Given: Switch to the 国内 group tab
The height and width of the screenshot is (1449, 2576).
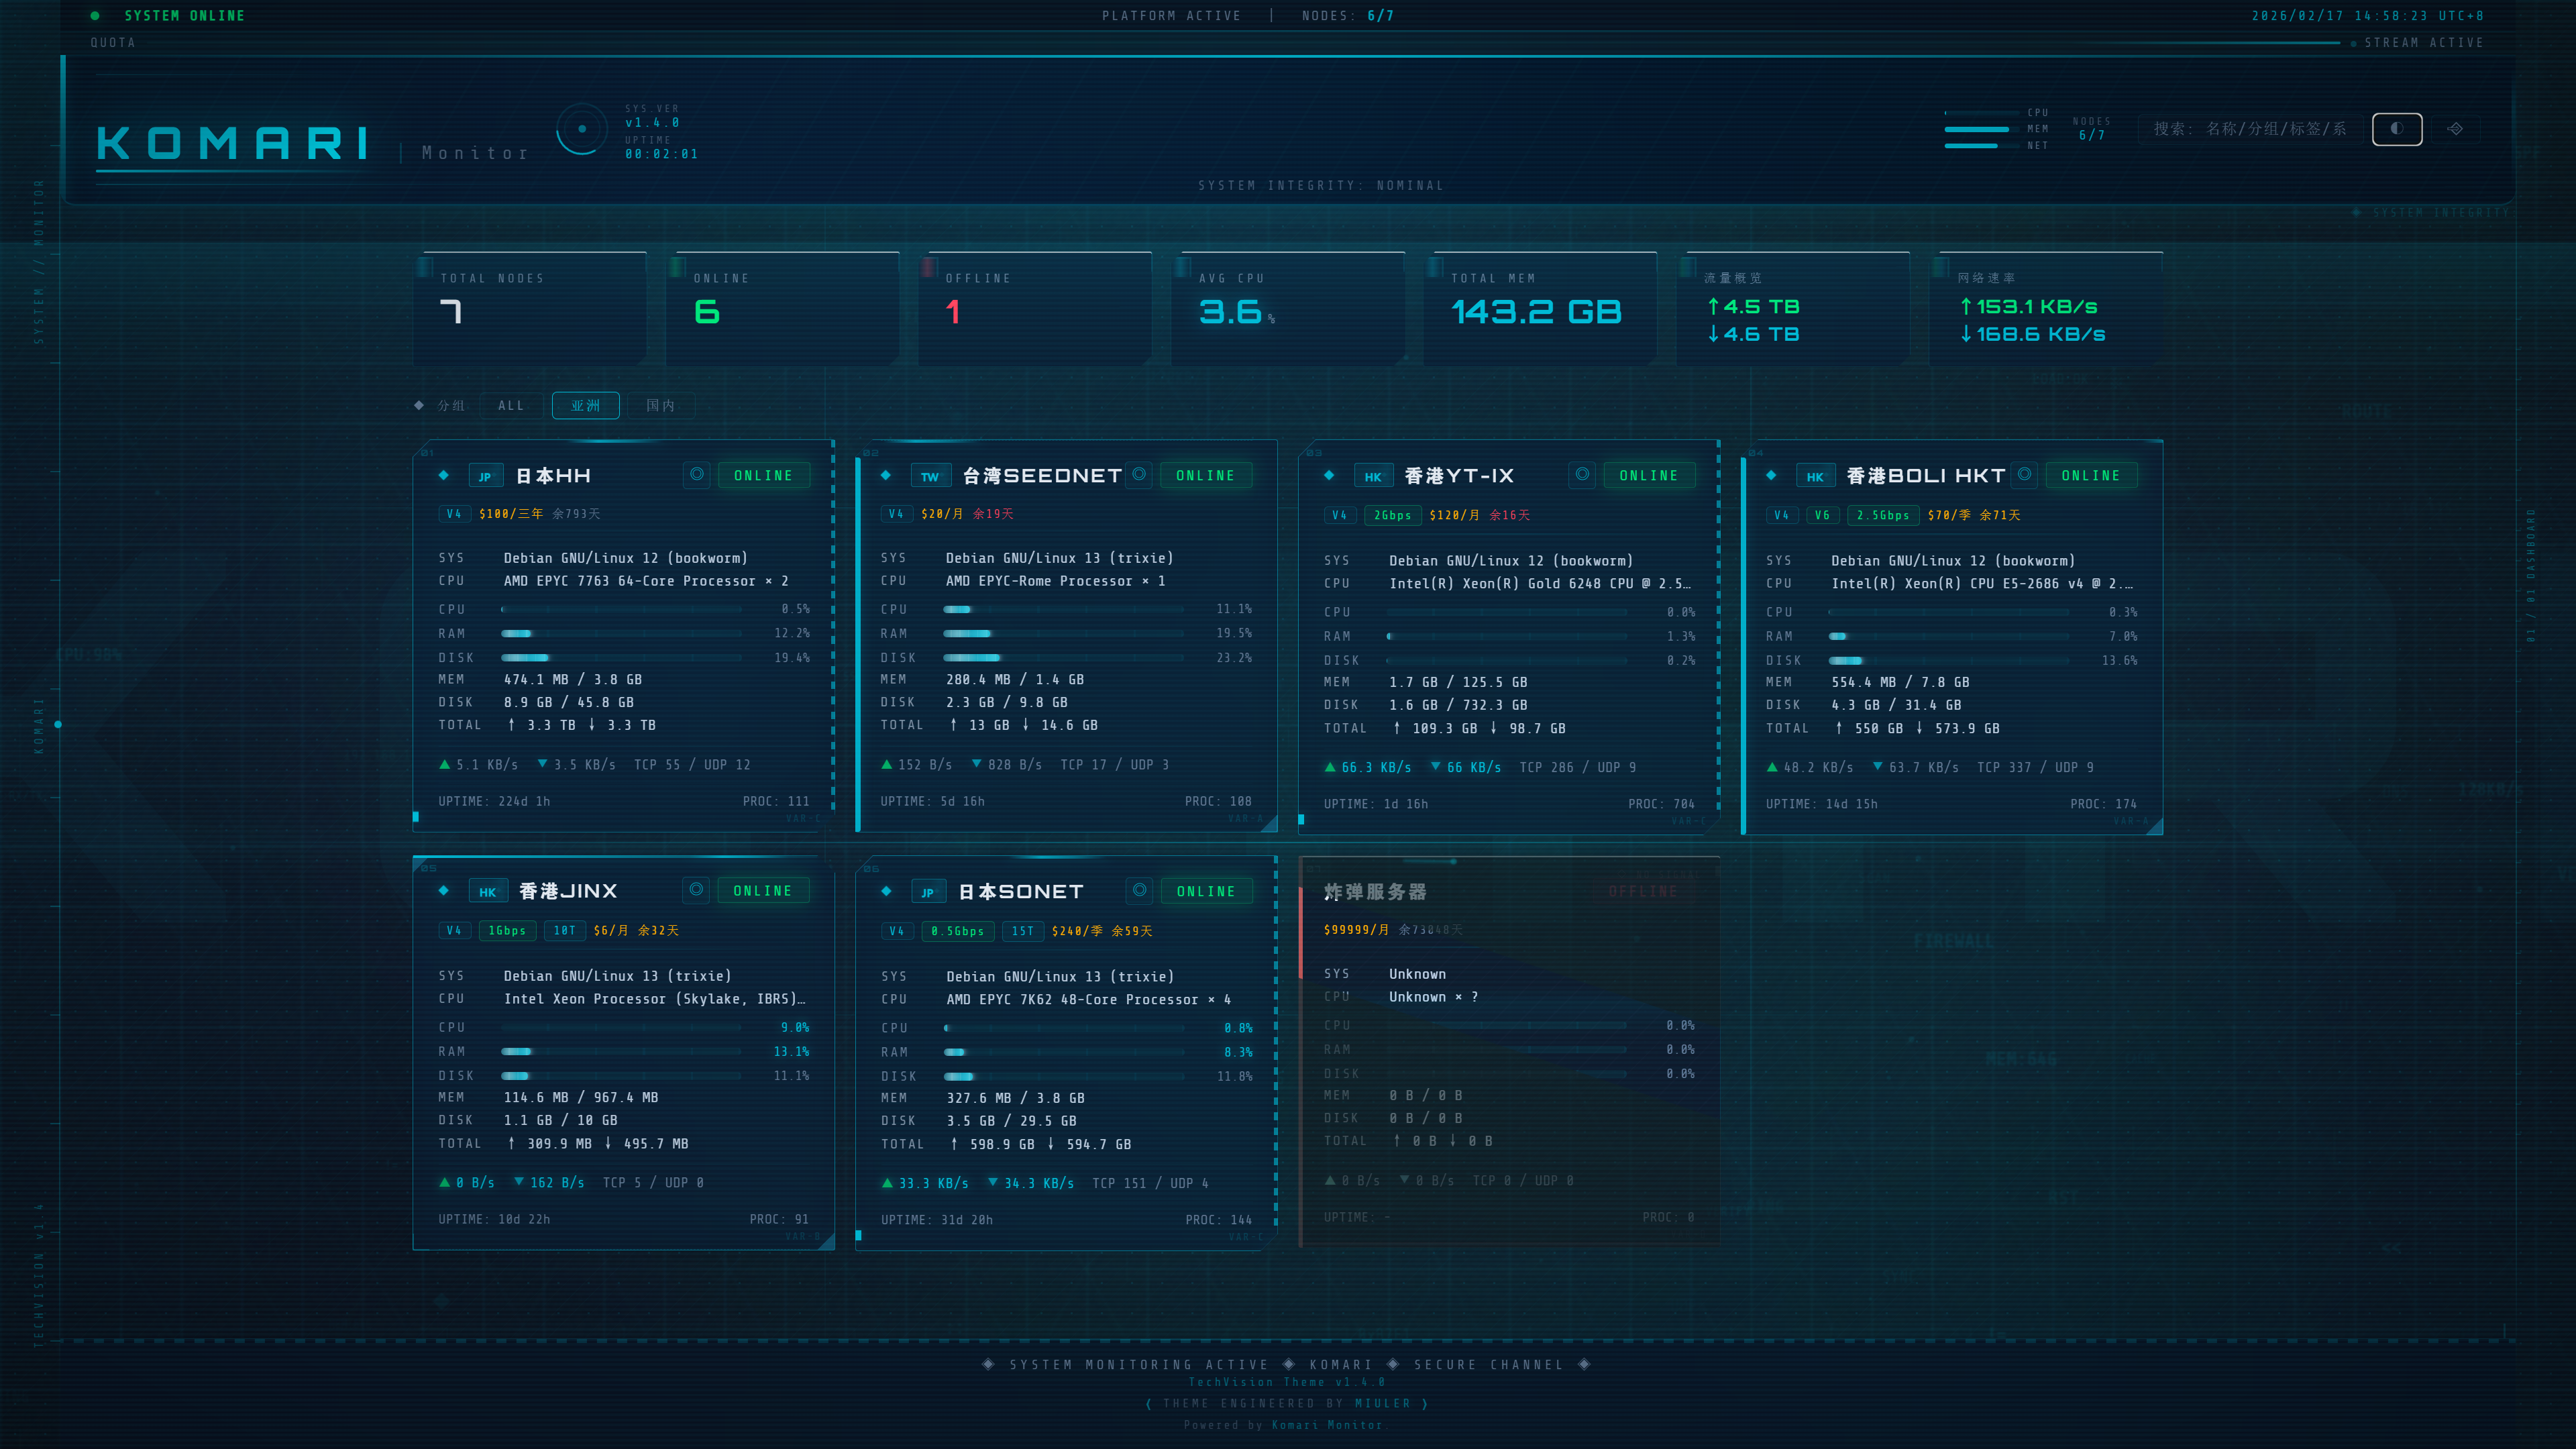Looking at the screenshot, I should pyautogui.click(x=660, y=405).
